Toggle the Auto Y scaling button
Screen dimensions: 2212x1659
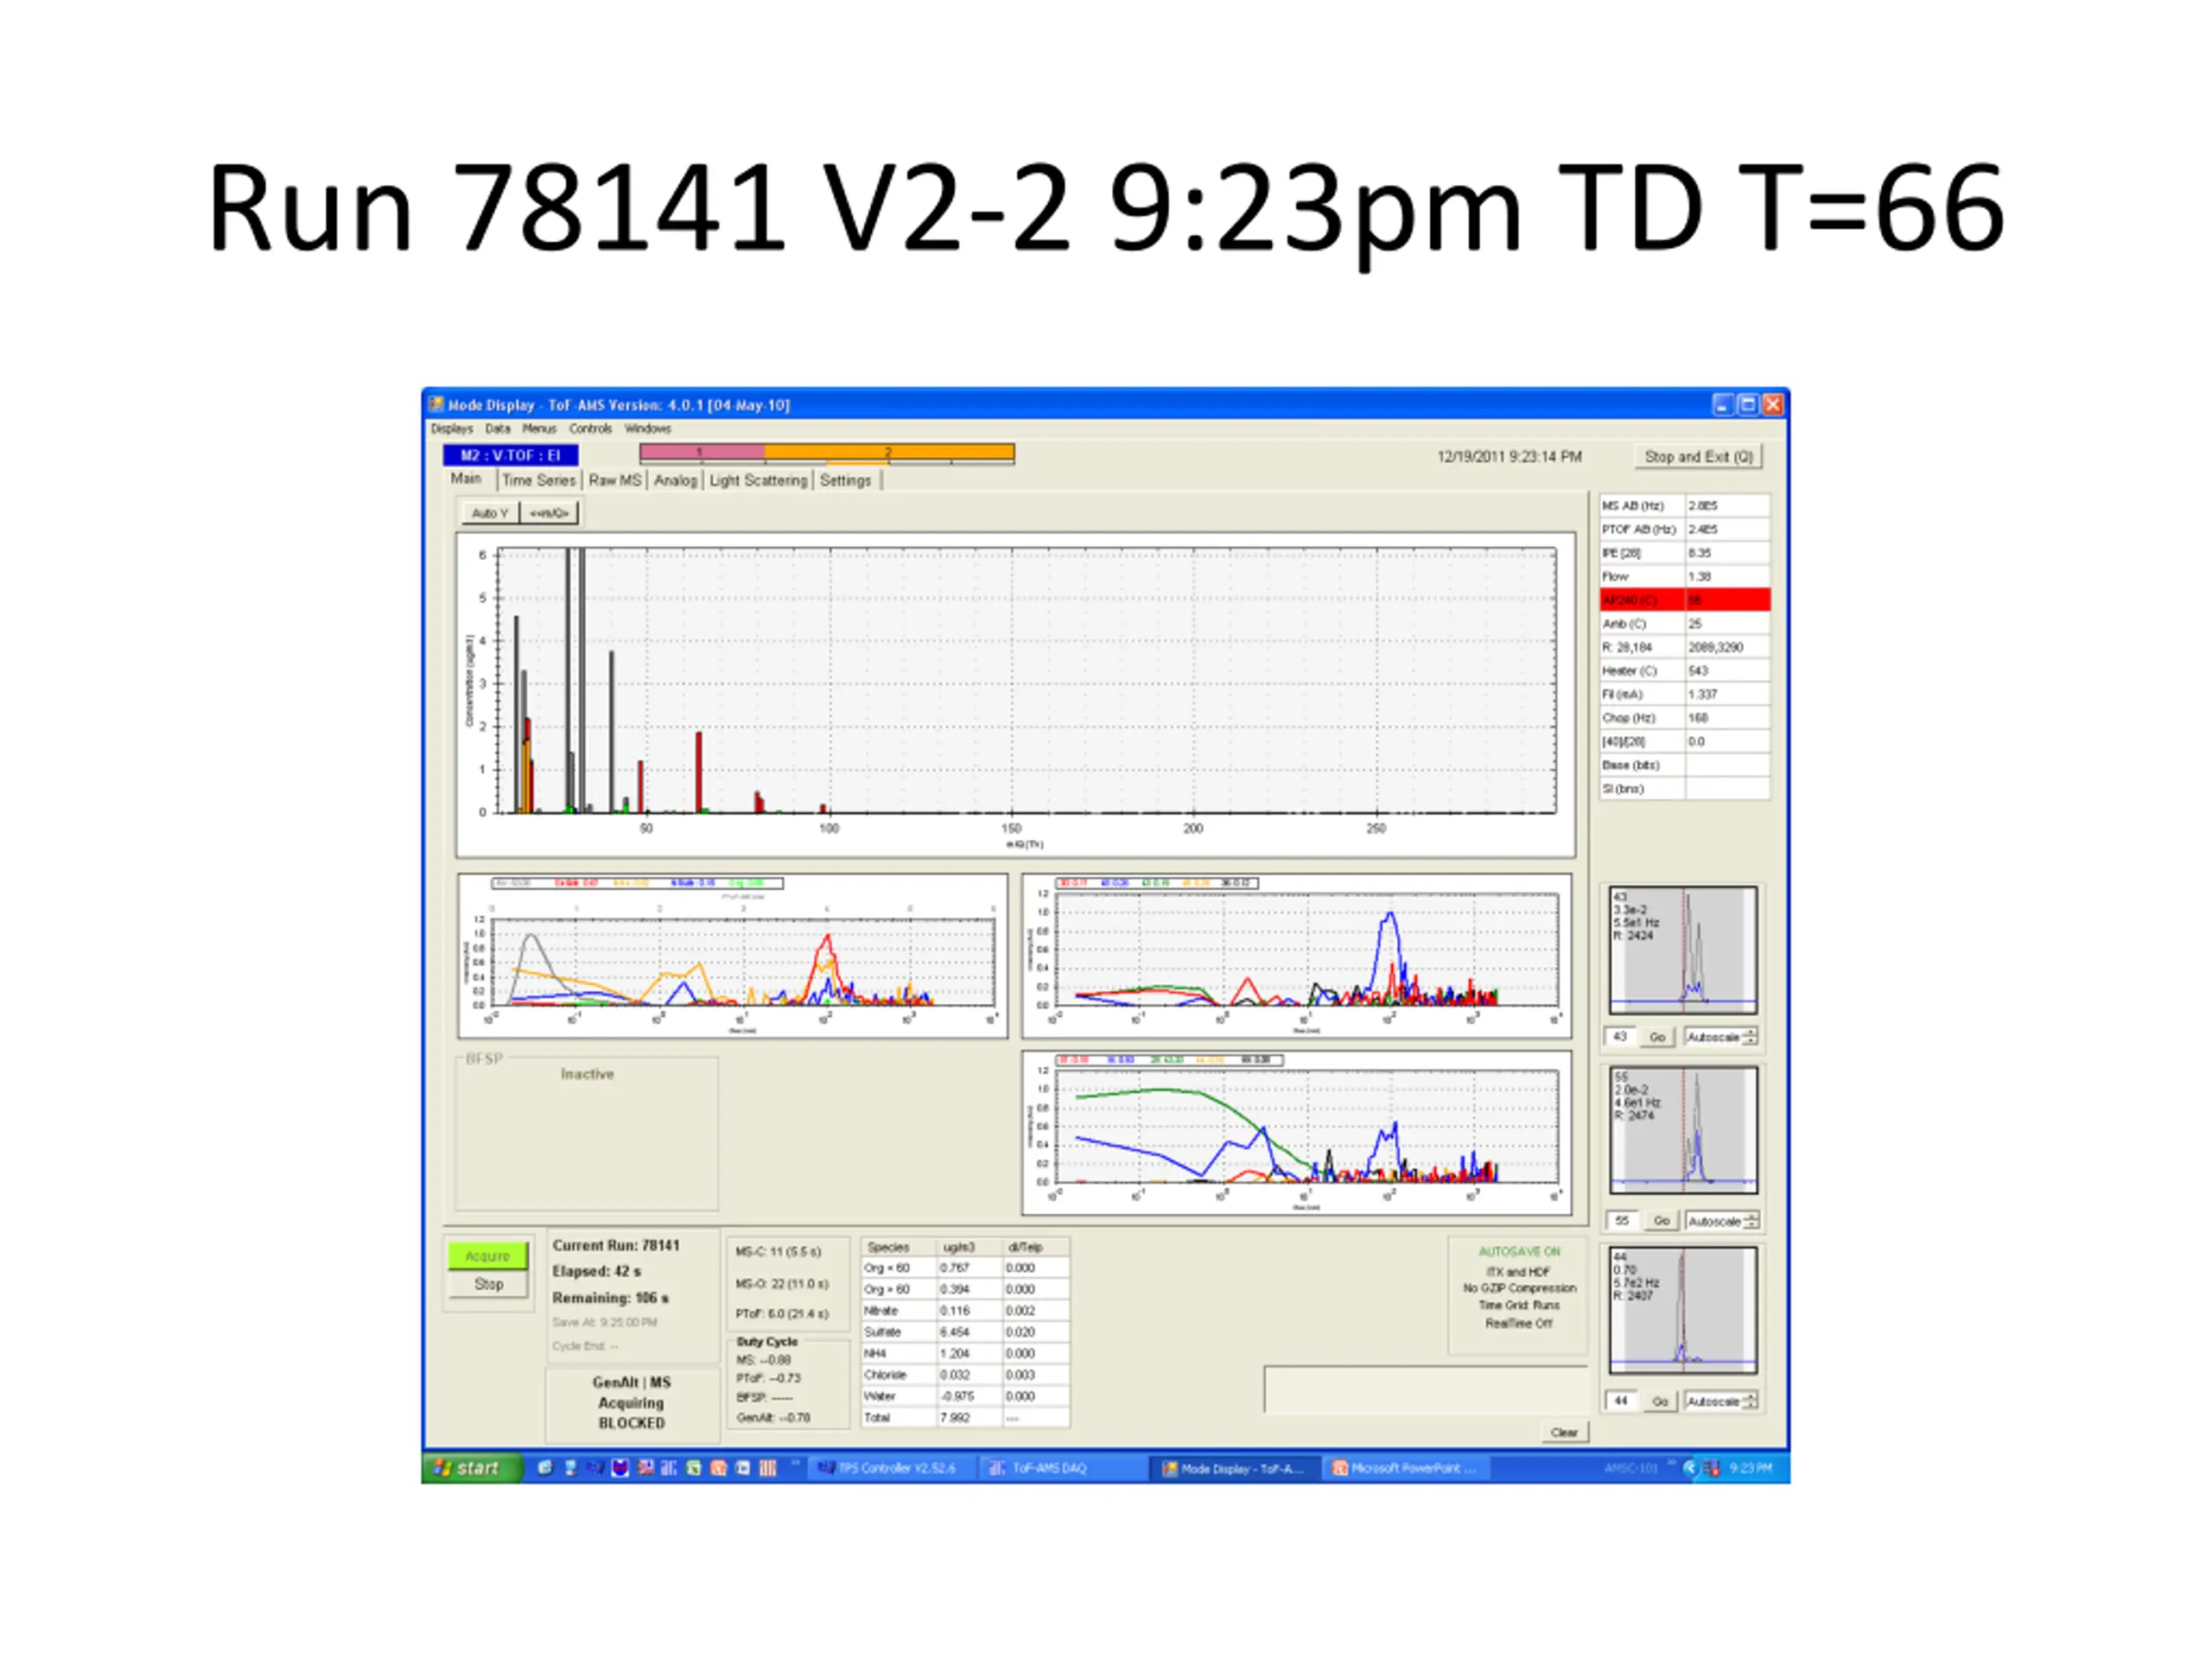(490, 513)
